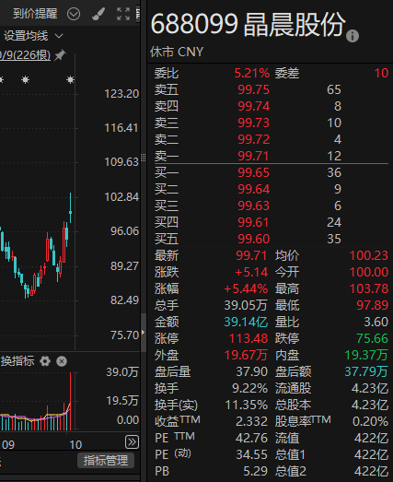This screenshot has height=482, width=393.
Task: Select the 卖二 price 99.72
Action: click(x=253, y=139)
